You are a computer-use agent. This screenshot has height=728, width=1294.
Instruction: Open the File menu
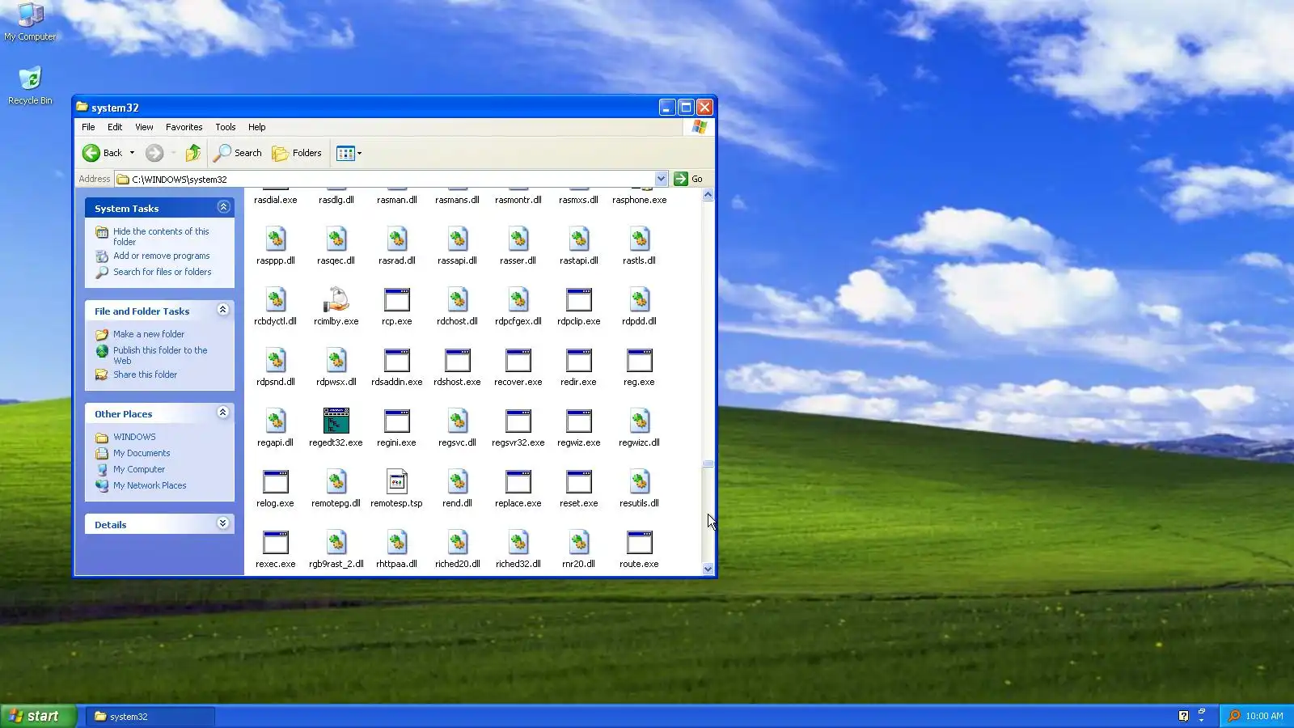click(88, 127)
